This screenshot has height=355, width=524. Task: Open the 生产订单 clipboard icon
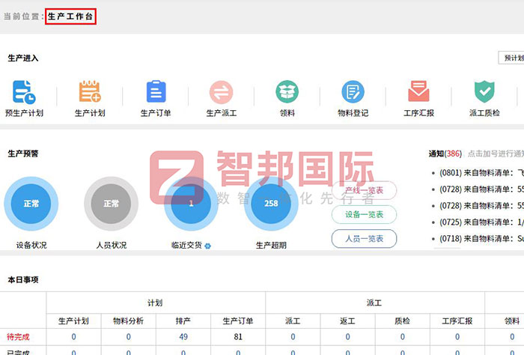pyautogui.click(x=156, y=93)
